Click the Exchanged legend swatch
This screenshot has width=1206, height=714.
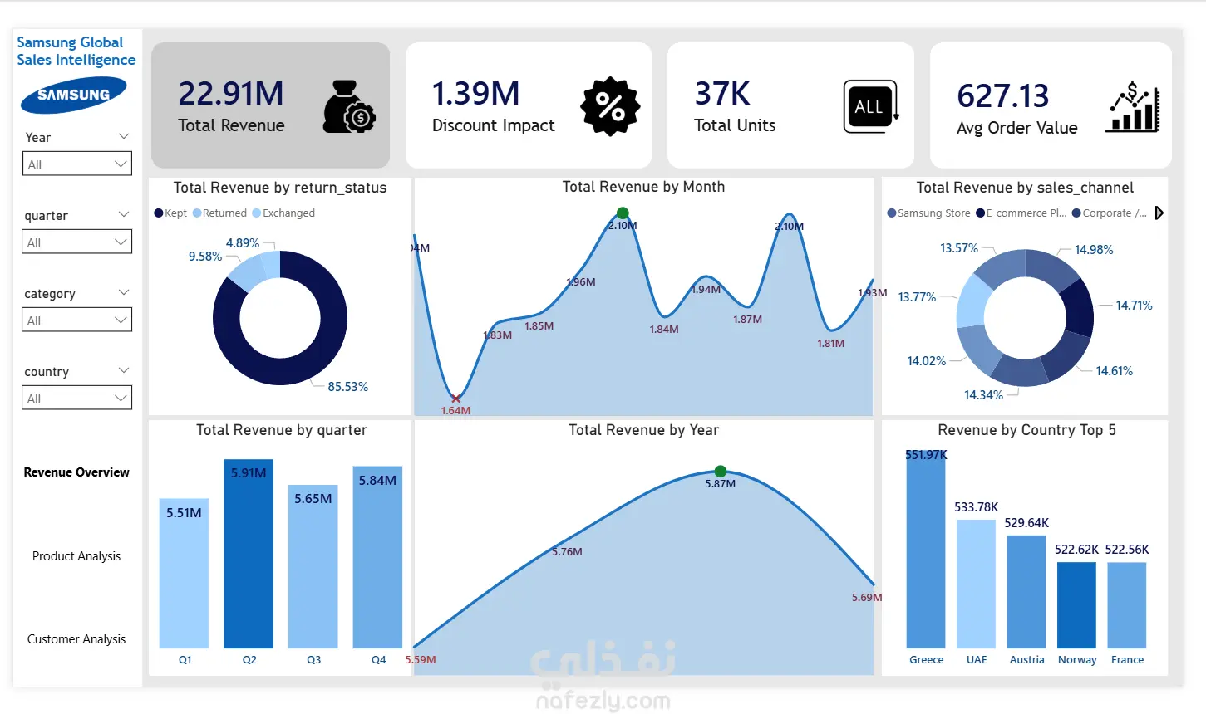(257, 213)
